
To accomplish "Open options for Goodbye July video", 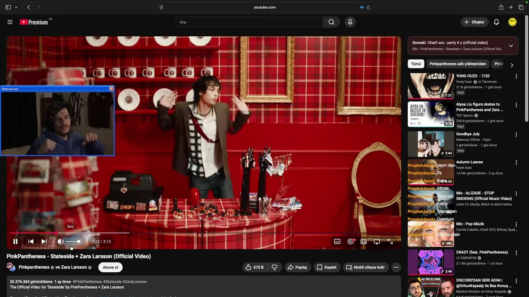I will point(516,134).
